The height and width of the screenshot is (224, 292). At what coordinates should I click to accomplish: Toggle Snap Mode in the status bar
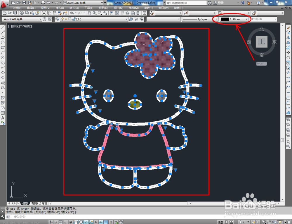click(56, 222)
